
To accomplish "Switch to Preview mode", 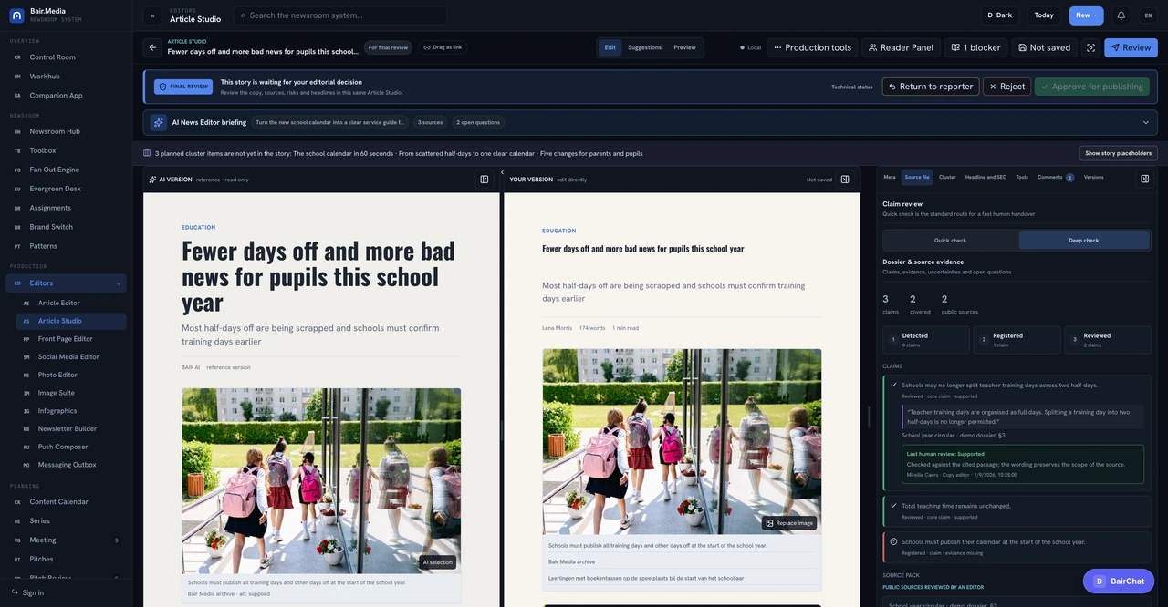I will pos(684,47).
